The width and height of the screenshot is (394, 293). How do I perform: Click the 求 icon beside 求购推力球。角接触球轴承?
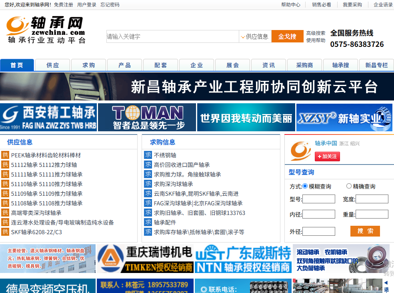(x=148, y=174)
